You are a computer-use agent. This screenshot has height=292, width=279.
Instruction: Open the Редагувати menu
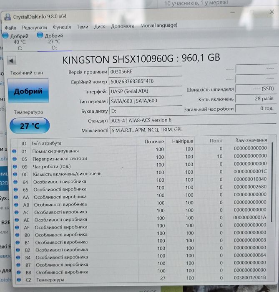(x=34, y=28)
